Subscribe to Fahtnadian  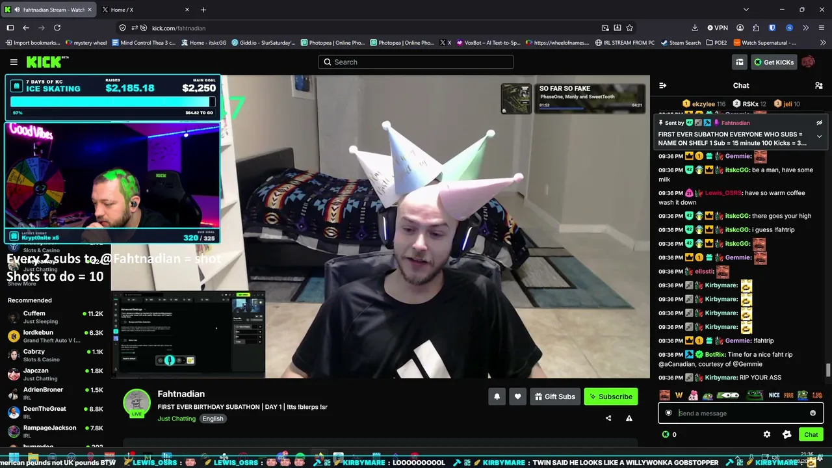[611, 396]
